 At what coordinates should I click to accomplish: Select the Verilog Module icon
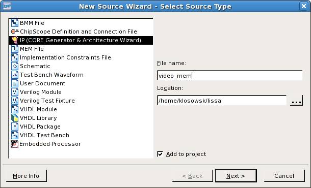(x=15, y=92)
